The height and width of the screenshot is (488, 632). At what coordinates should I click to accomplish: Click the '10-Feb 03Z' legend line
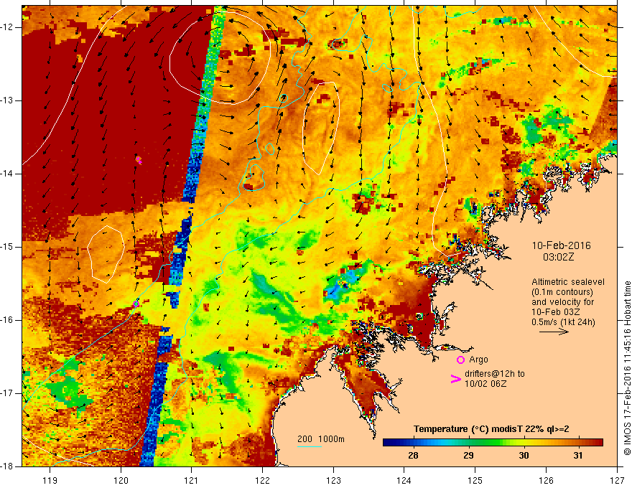tap(555, 312)
